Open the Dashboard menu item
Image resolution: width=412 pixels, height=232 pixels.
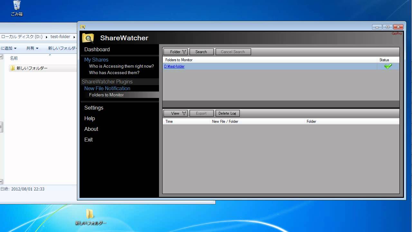click(97, 49)
